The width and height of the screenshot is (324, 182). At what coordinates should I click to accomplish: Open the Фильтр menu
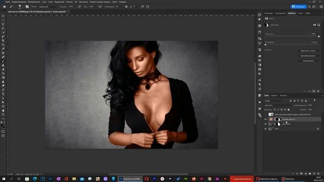[69, 2]
